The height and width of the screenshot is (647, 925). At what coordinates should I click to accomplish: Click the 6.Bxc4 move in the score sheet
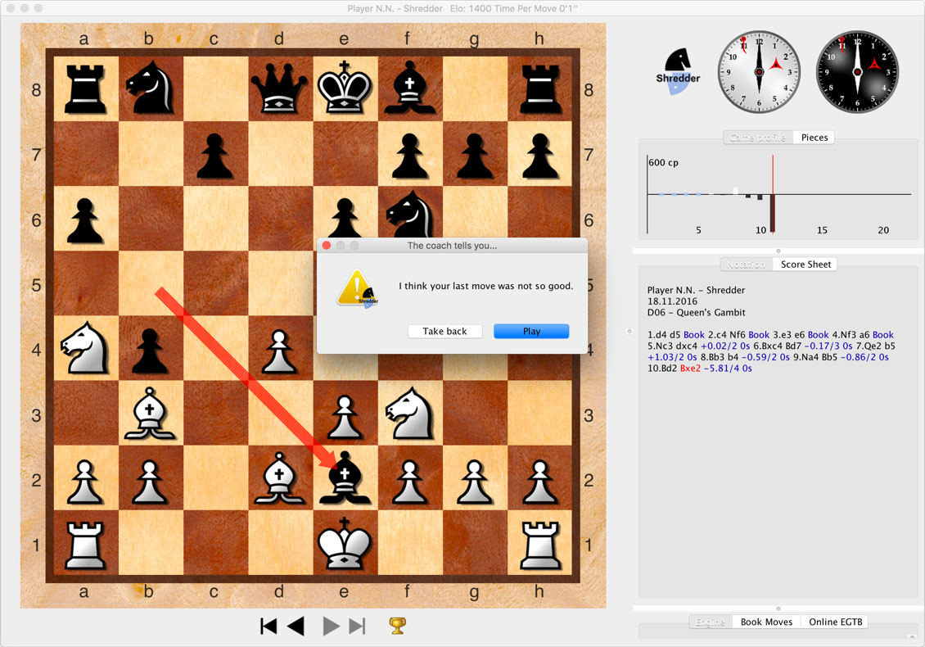point(768,346)
